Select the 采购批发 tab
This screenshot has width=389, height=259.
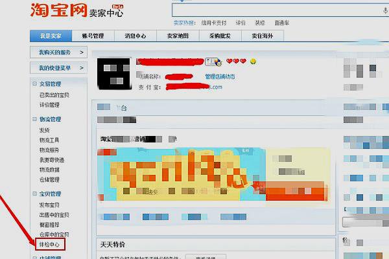pos(220,36)
